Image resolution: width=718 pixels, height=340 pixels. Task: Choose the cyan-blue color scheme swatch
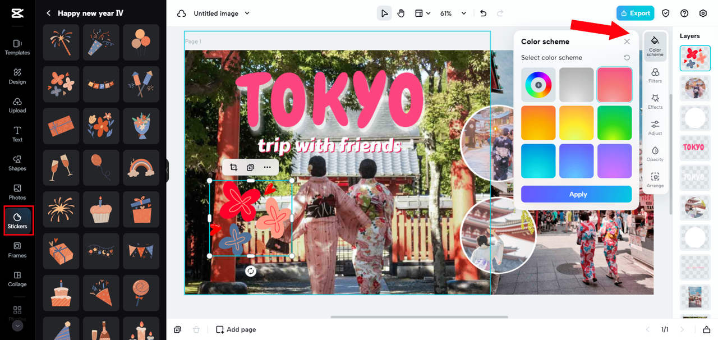[x=538, y=161]
